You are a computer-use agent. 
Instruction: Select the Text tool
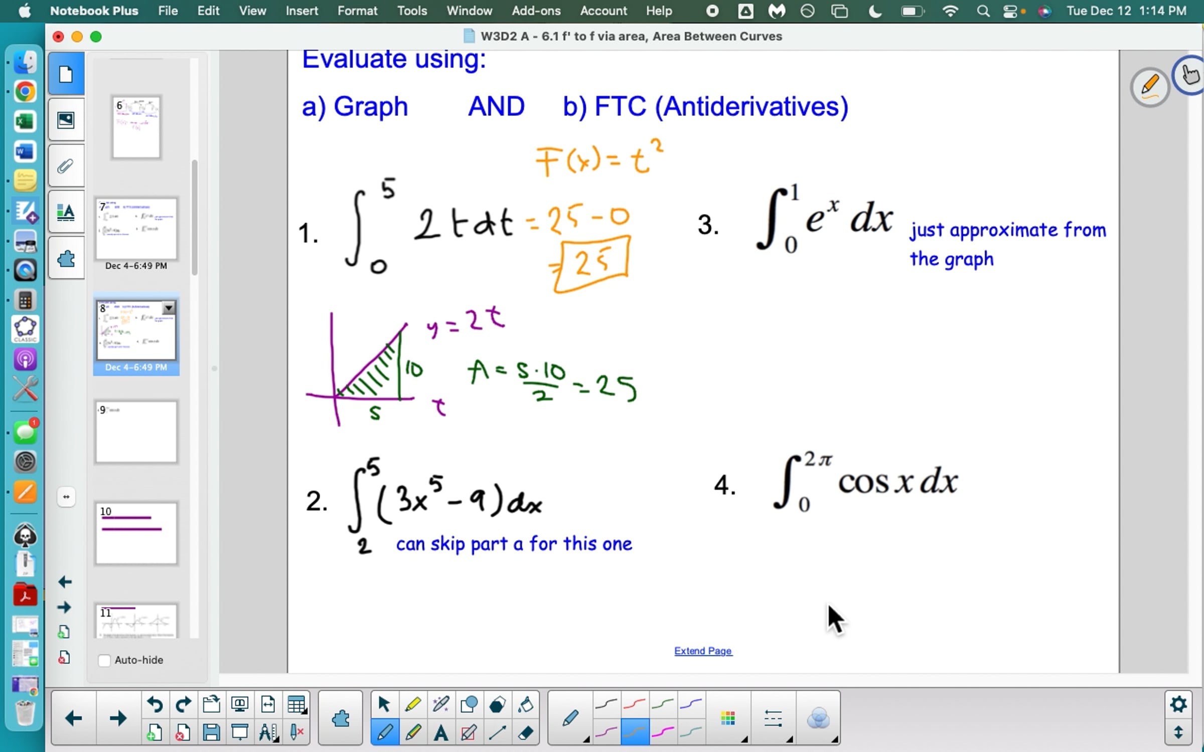[440, 733]
